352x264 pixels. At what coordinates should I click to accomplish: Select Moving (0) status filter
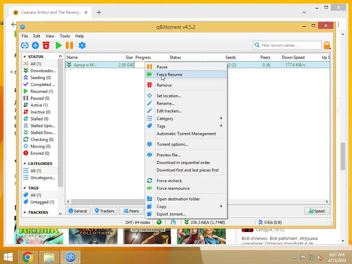click(x=40, y=146)
